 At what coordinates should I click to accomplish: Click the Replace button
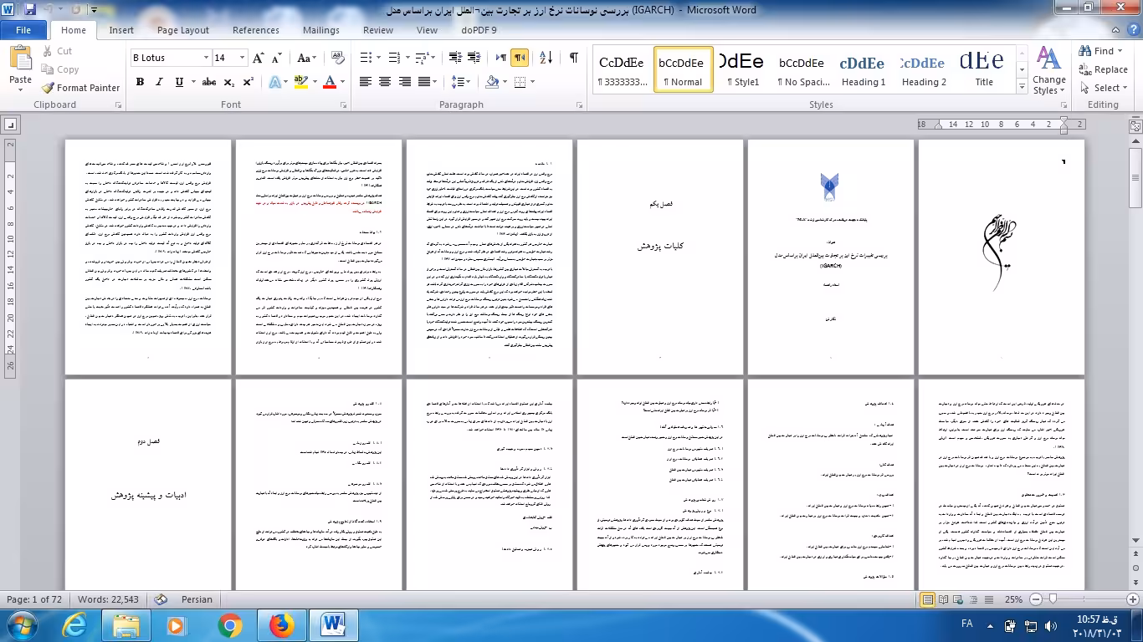pyautogui.click(x=1103, y=69)
